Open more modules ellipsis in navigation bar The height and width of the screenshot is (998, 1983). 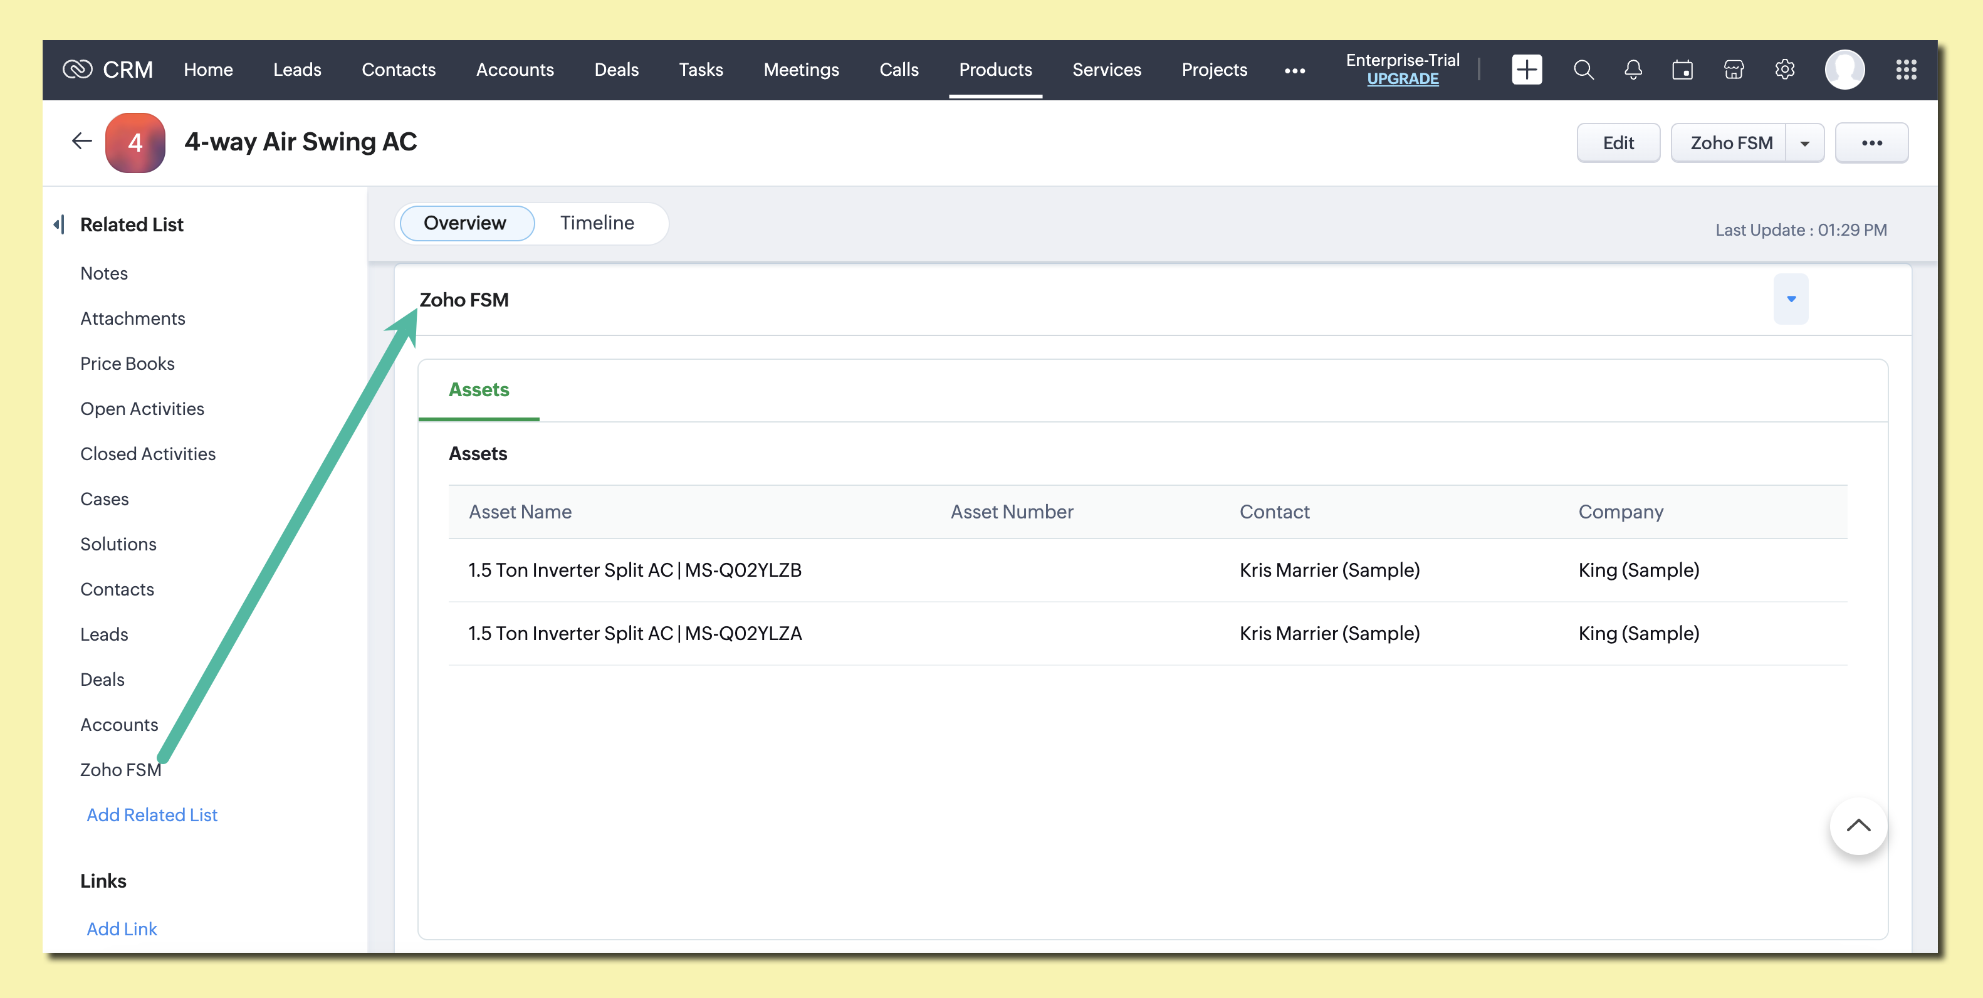1294,70
